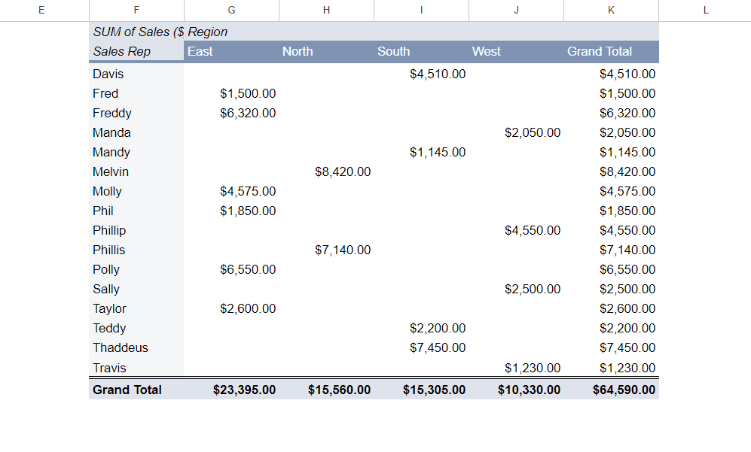
Task: Select column L header
Action: coord(705,10)
